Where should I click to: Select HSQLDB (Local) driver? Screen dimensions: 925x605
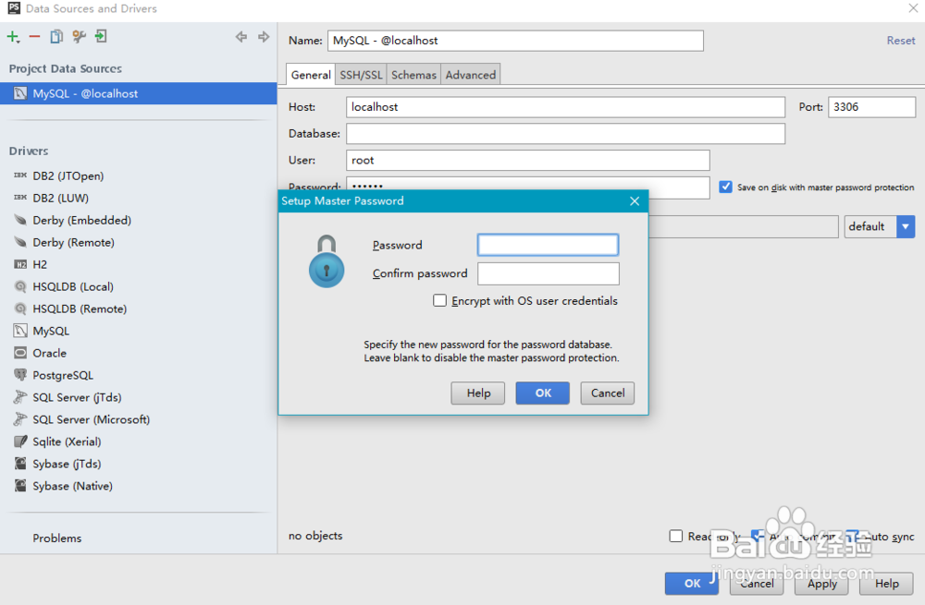click(x=72, y=286)
